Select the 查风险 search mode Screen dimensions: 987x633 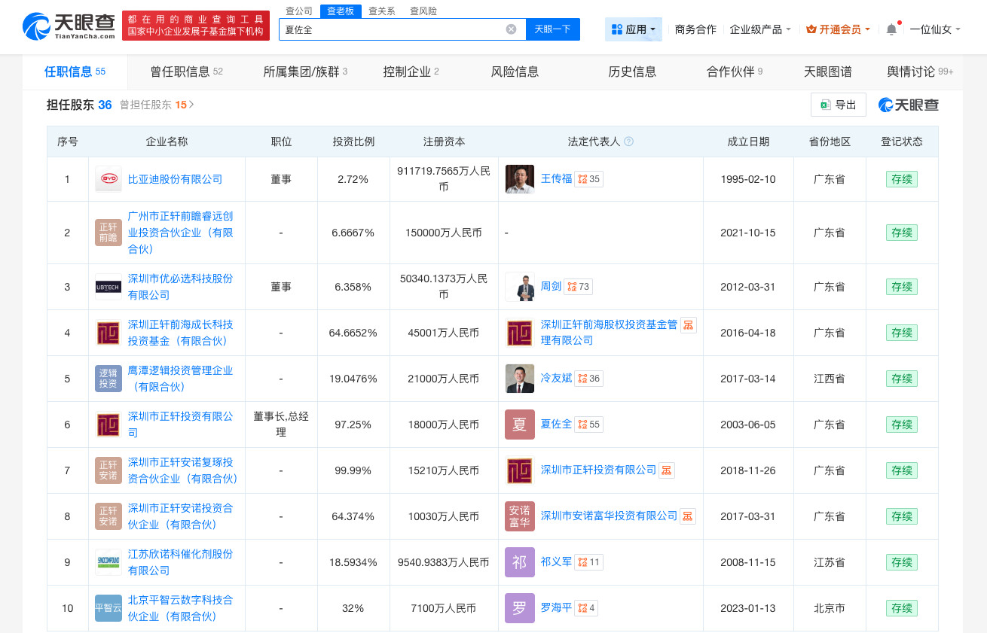point(423,11)
